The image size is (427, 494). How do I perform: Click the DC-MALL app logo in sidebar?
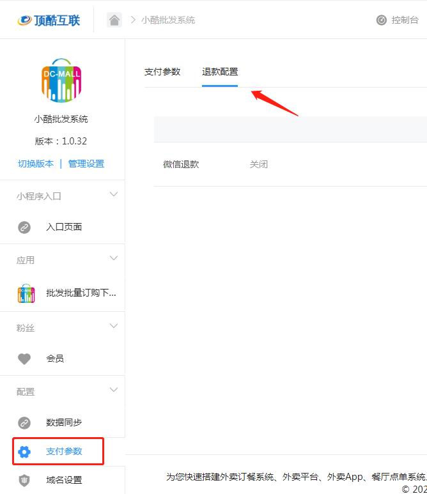click(61, 81)
